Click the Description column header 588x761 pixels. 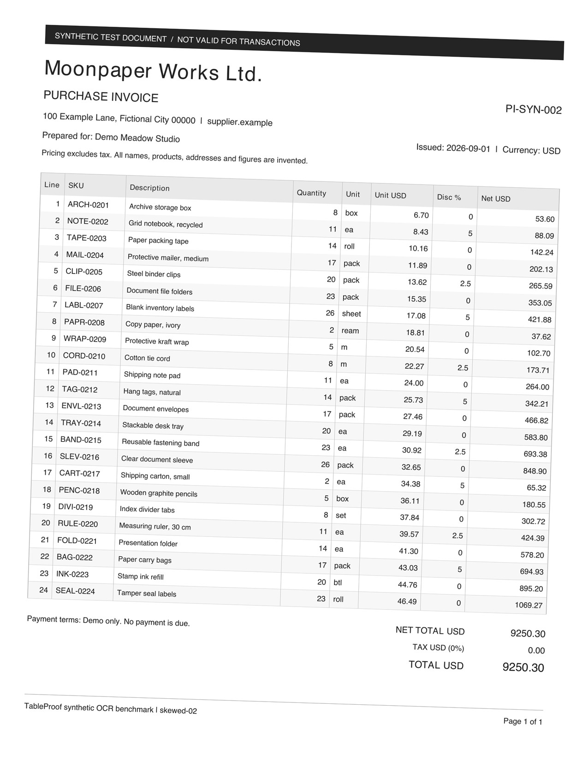(149, 188)
